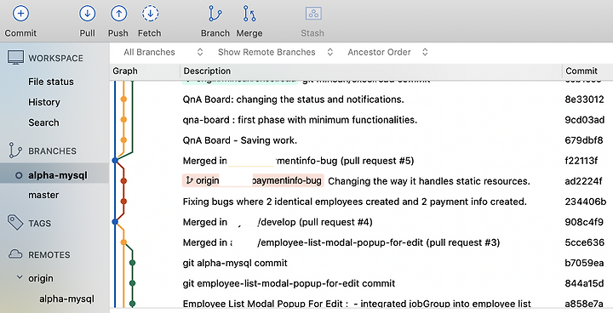Open the Ancestor Order dropdown

(x=388, y=52)
